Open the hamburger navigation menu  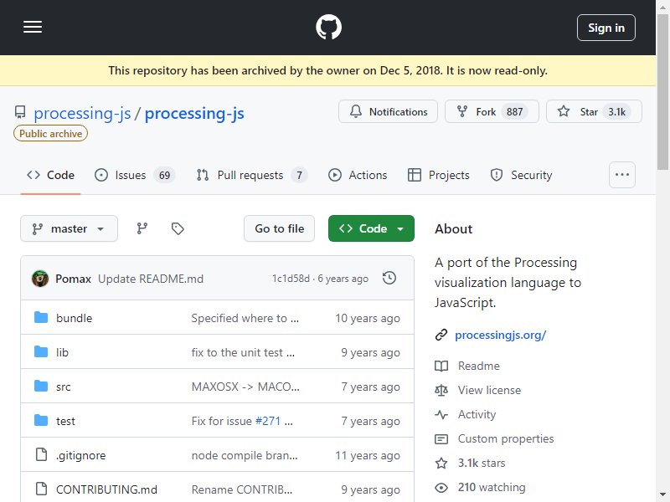(33, 28)
